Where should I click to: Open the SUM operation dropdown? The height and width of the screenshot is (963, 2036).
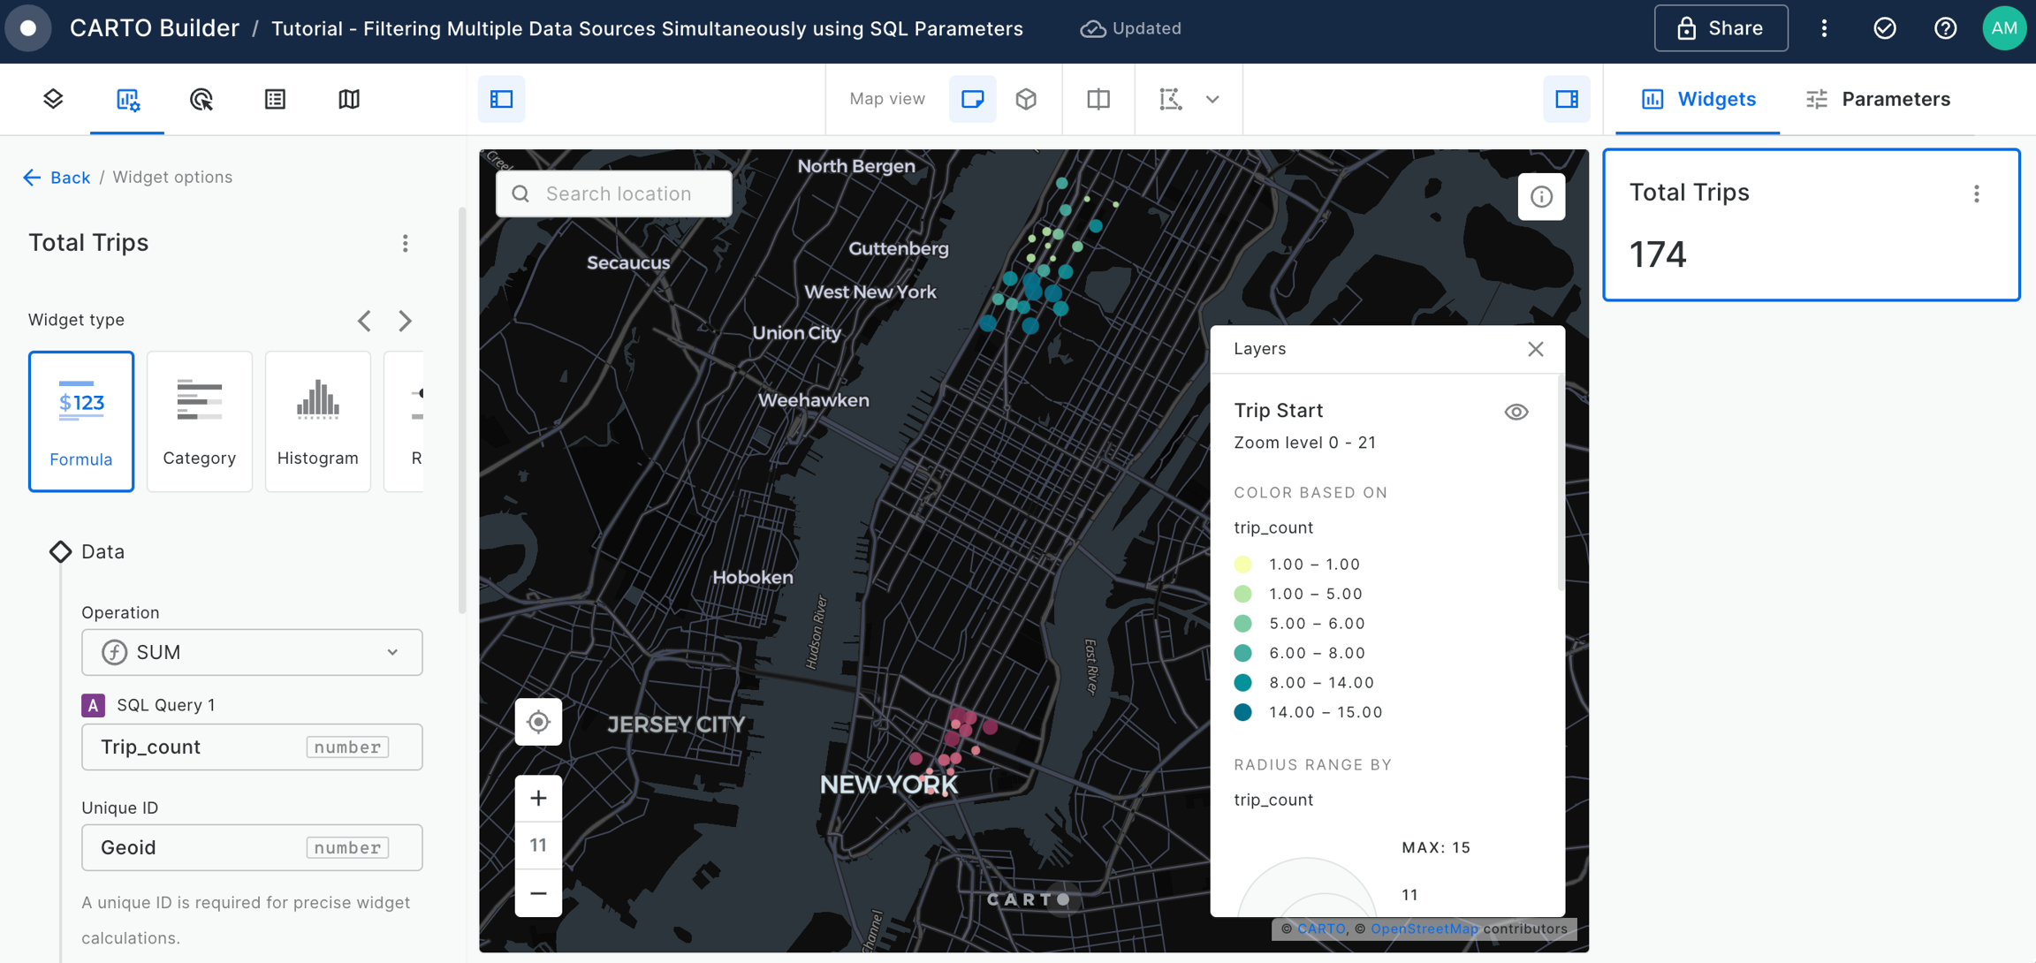[252, 652]
